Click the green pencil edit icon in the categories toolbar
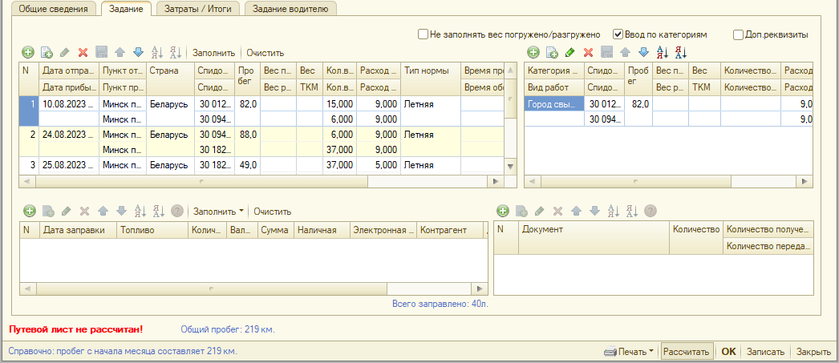Screen dimensions: 839x363 (570, 52)
